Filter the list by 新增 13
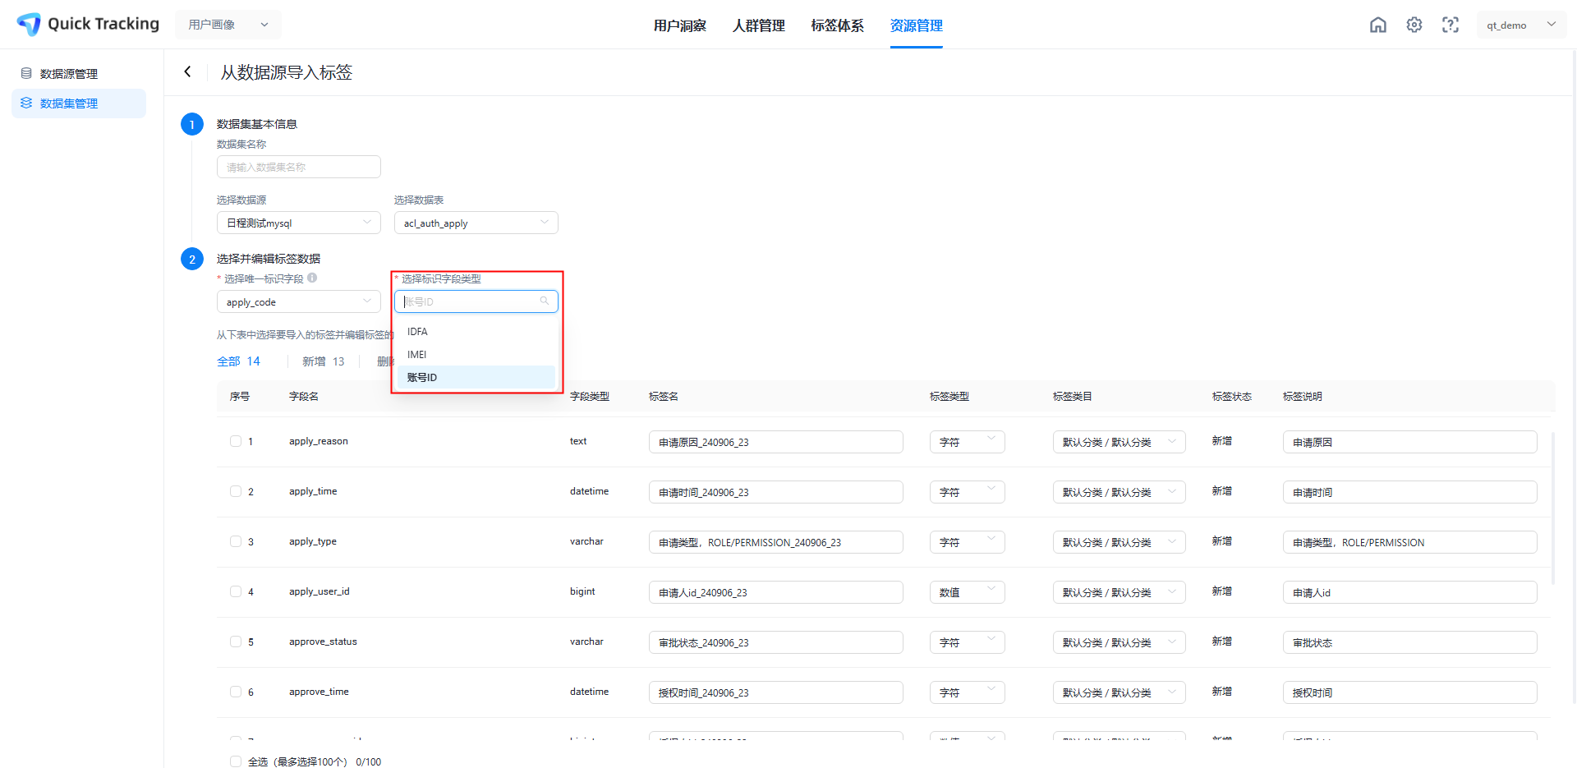Viewport: 1577px width, 768px height. (324, 361)
